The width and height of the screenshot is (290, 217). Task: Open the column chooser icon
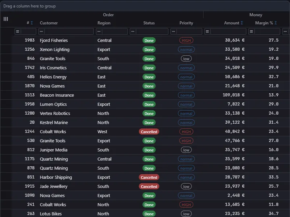click(6, 19)
